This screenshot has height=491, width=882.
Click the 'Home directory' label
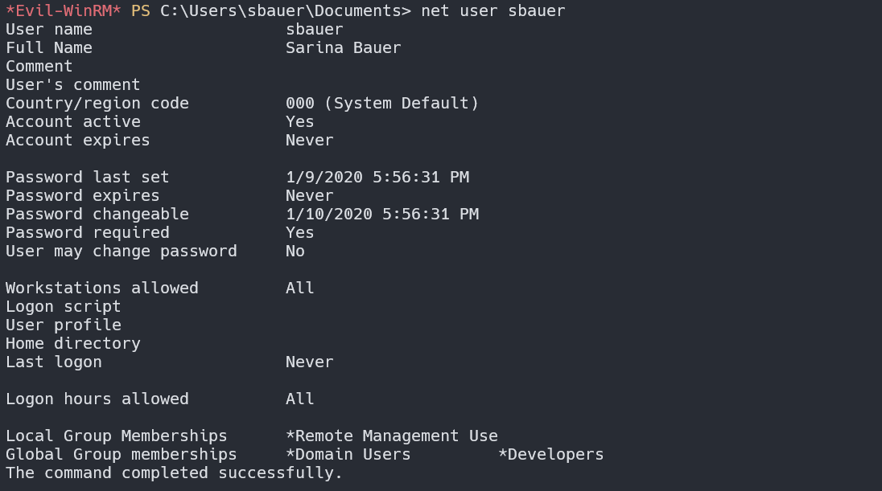(x=73, y=344)
